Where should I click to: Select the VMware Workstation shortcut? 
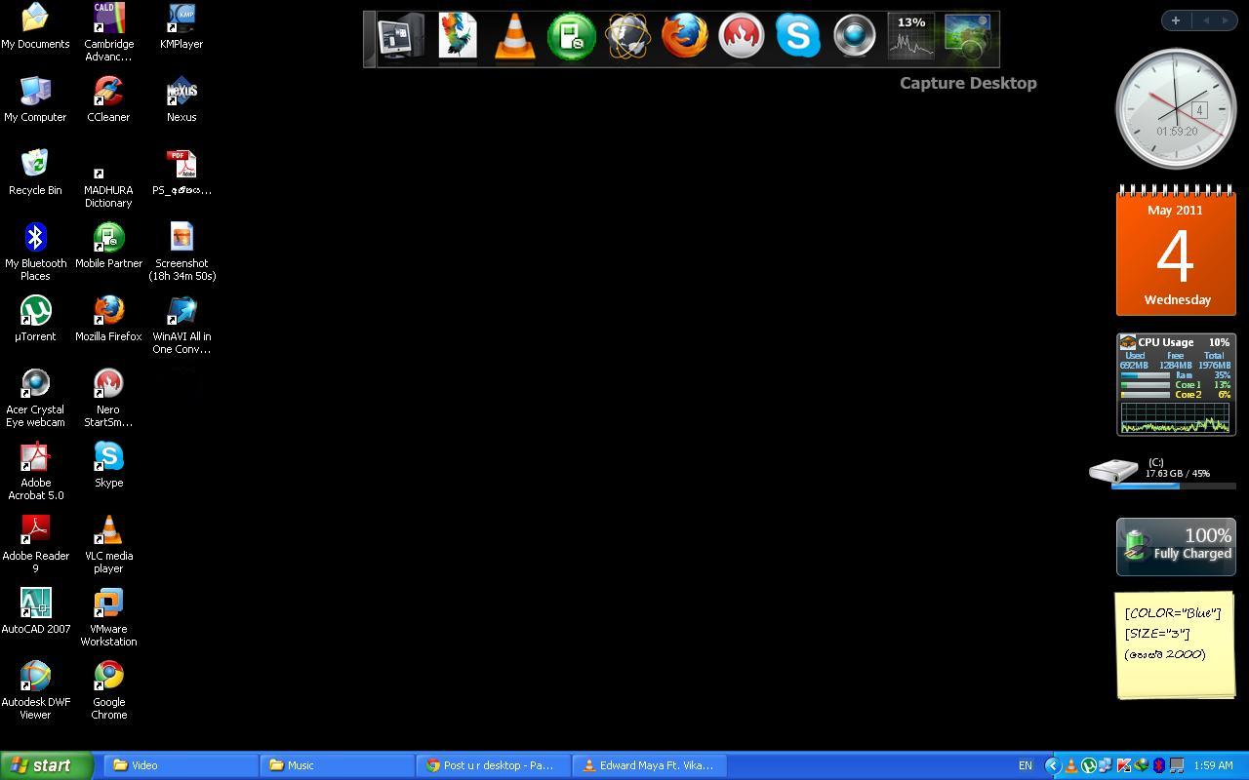[x=108, y=617]
